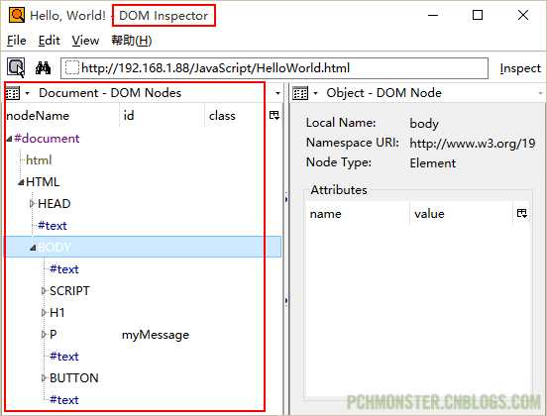Click the Namespace URI value
Viewport: 547px width, 416px height.
point(473,144)
